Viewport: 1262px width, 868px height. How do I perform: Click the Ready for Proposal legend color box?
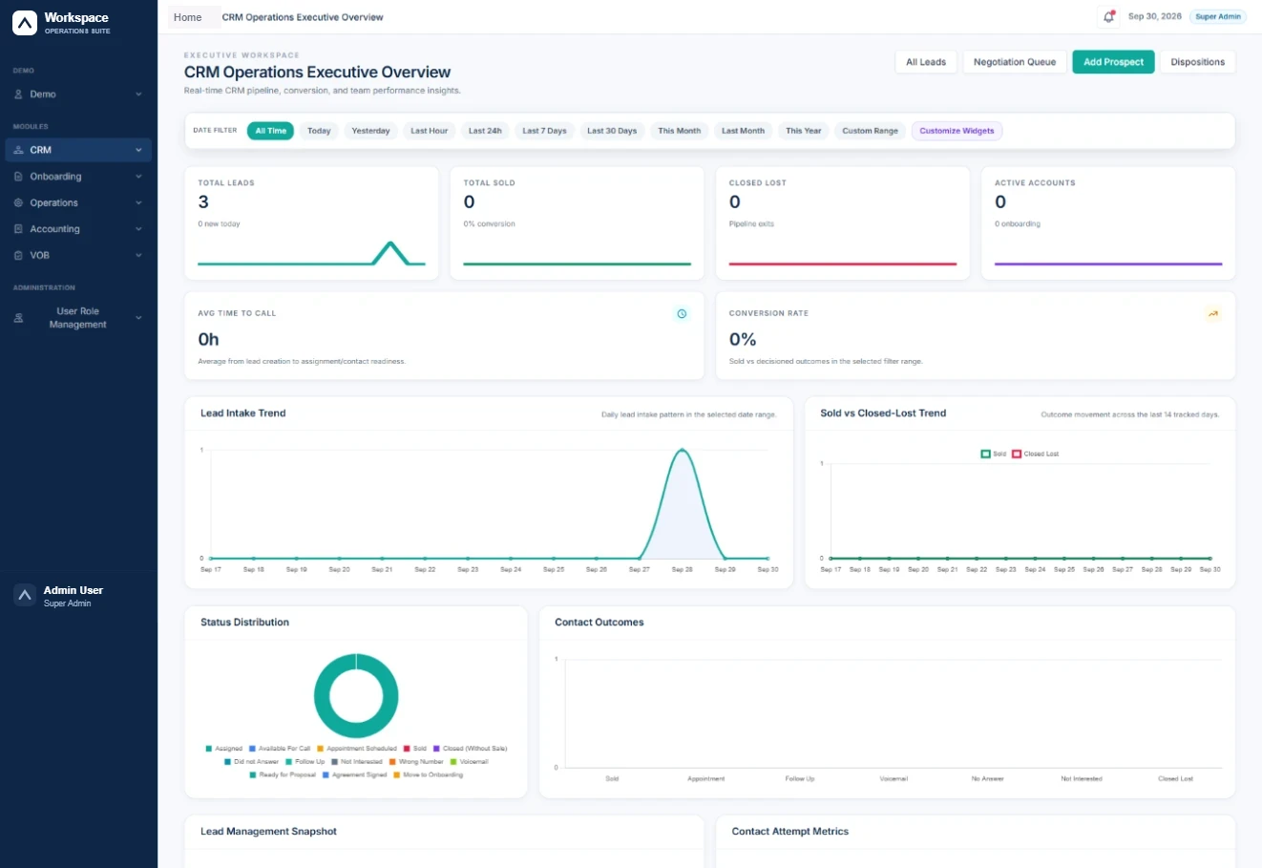tap(253, 775)
